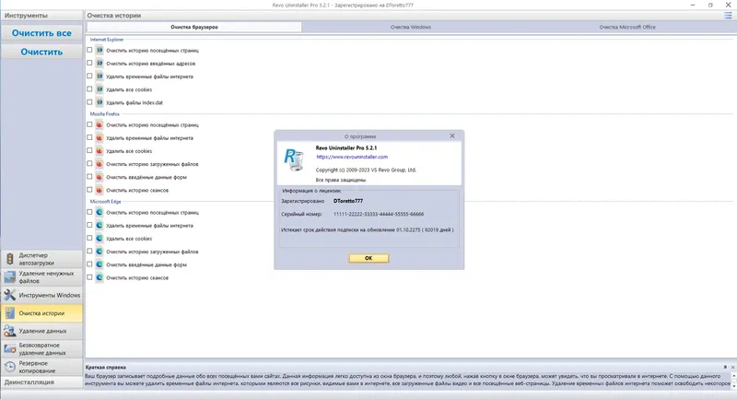Click the Безвозвратное удаление данных icon
This screenshot has width=737, height=399.
tap(9, 348)
